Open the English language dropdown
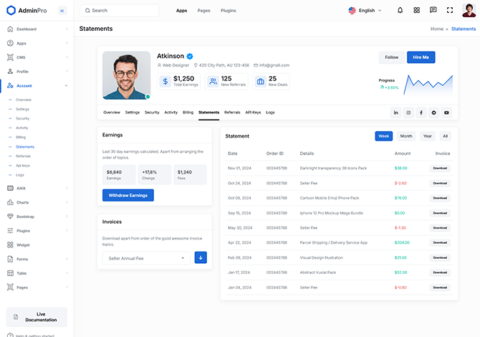Viewport: 480px width, 337px height. pyautogui.click(x=365, y=11)
